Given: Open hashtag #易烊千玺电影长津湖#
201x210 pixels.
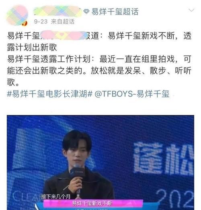Looking at the screenshot, I should 49,94.
